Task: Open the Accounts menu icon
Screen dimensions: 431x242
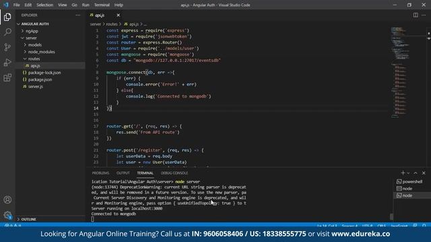Action: tap(7, 200)
